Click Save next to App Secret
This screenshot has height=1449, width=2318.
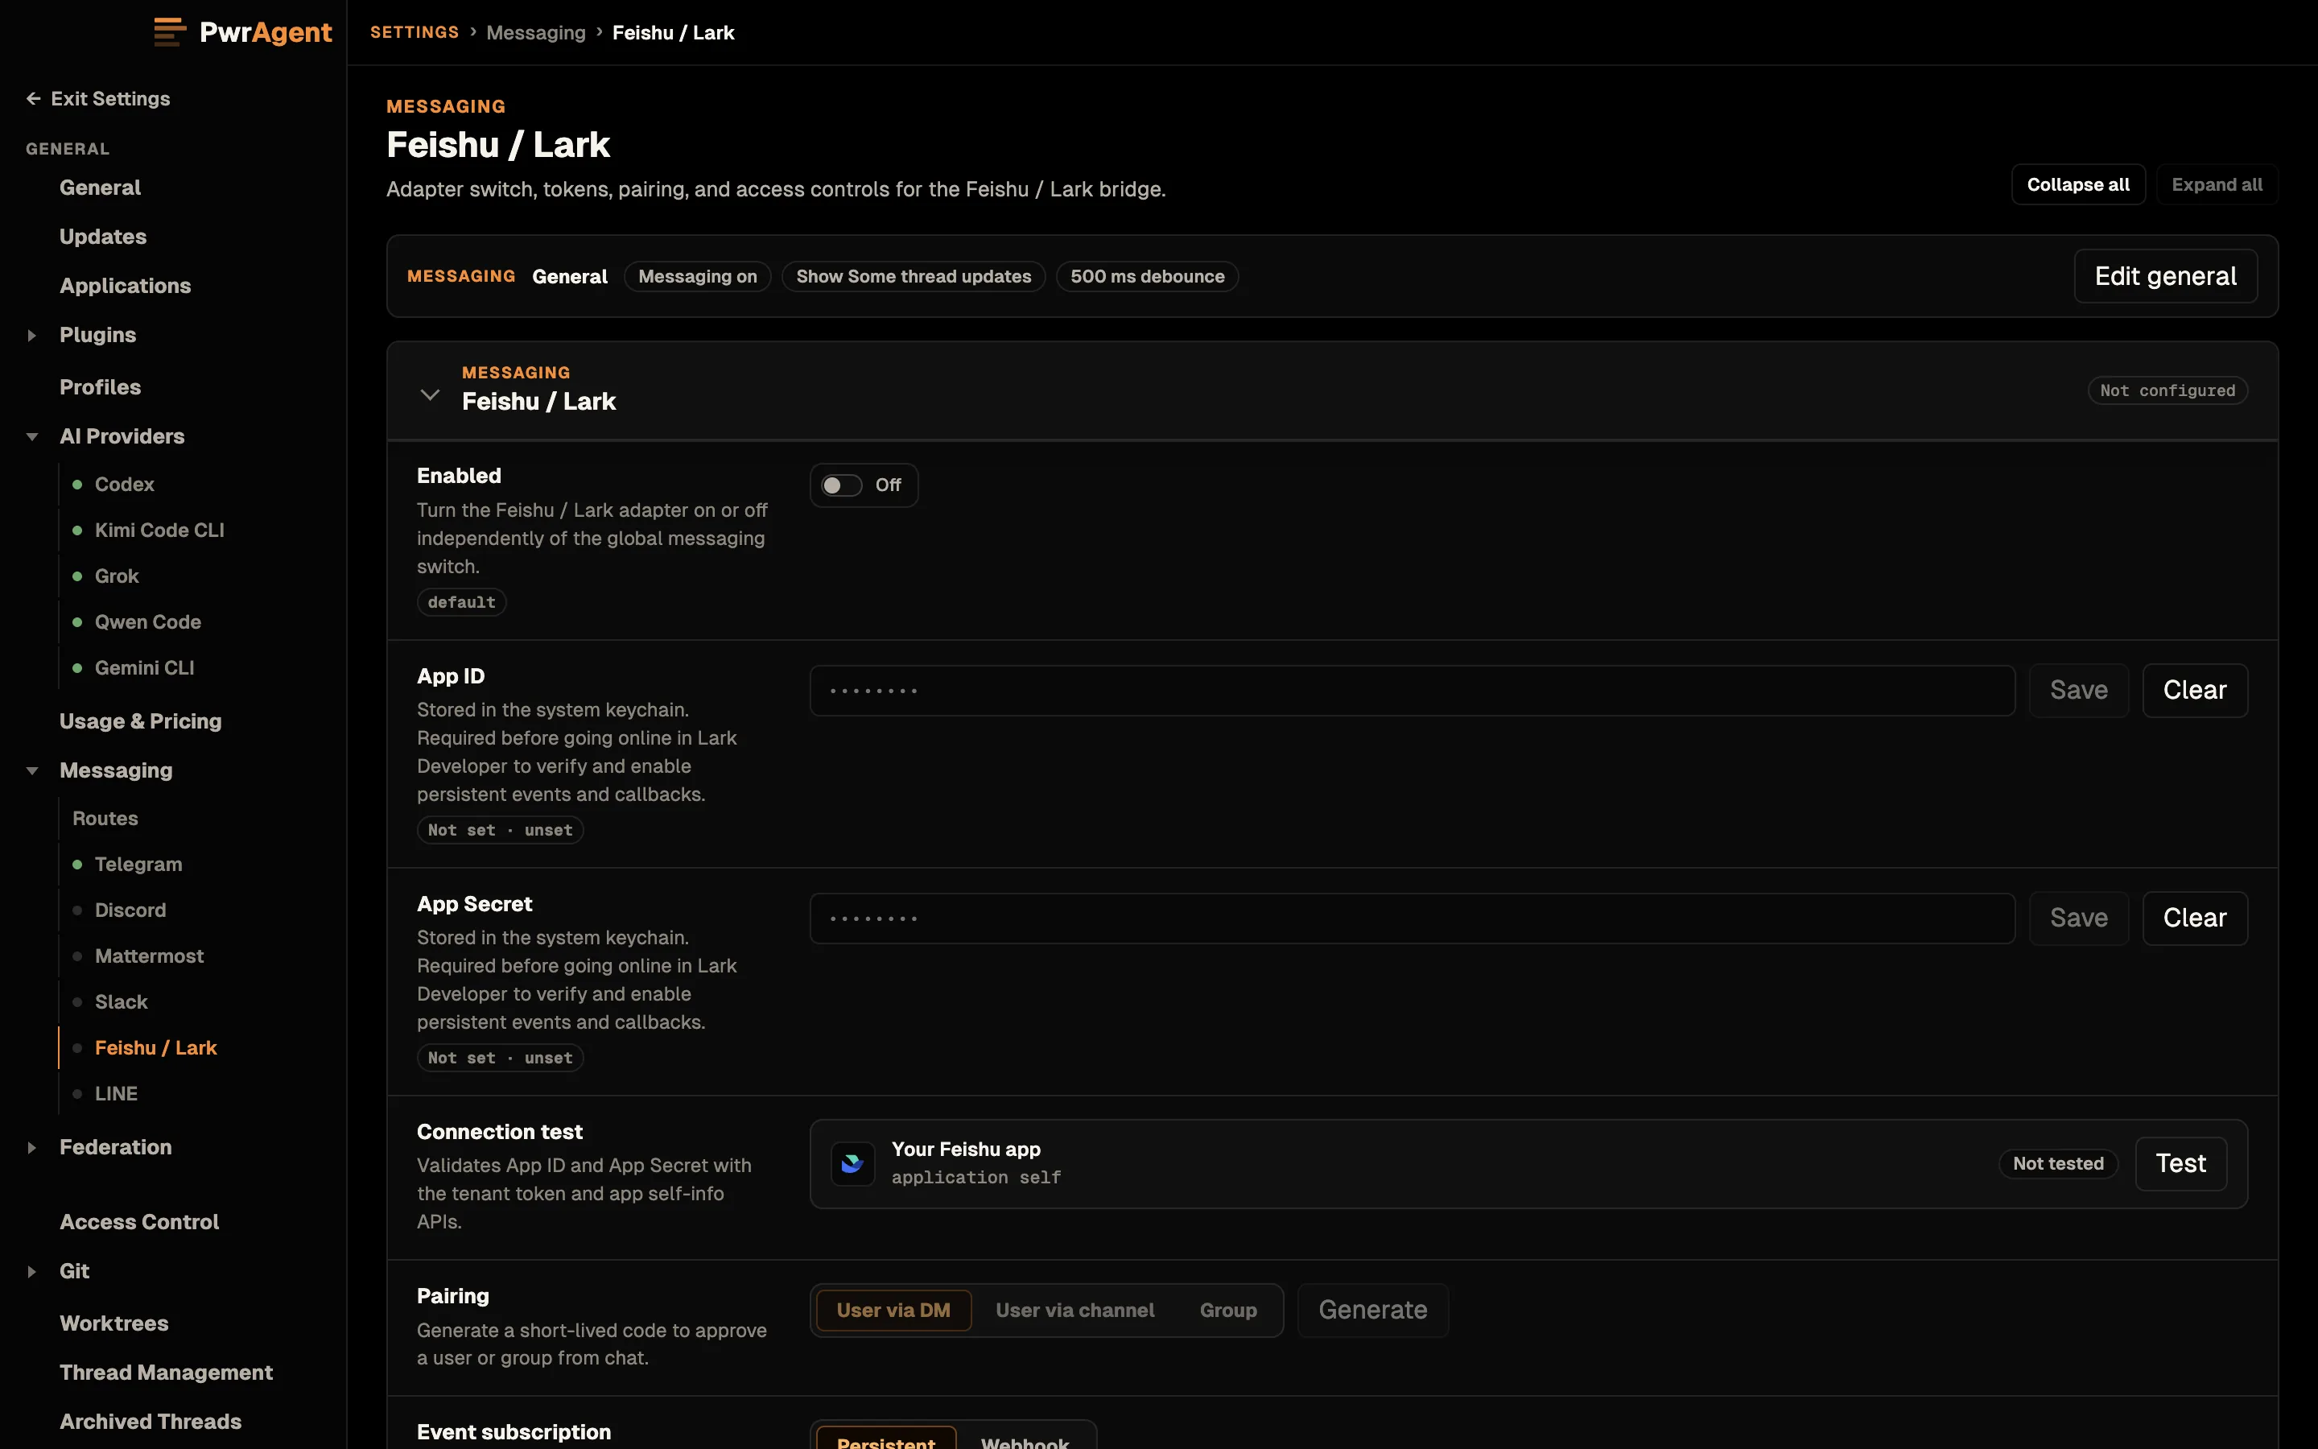[x=2078, y=918]
